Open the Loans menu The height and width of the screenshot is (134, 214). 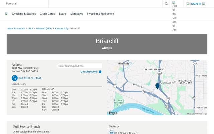pos(63,14)
